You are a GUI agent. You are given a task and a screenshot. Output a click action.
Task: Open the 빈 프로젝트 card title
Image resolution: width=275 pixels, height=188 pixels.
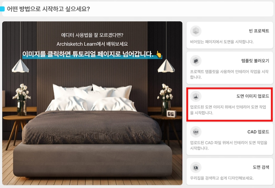pos(259,31)
